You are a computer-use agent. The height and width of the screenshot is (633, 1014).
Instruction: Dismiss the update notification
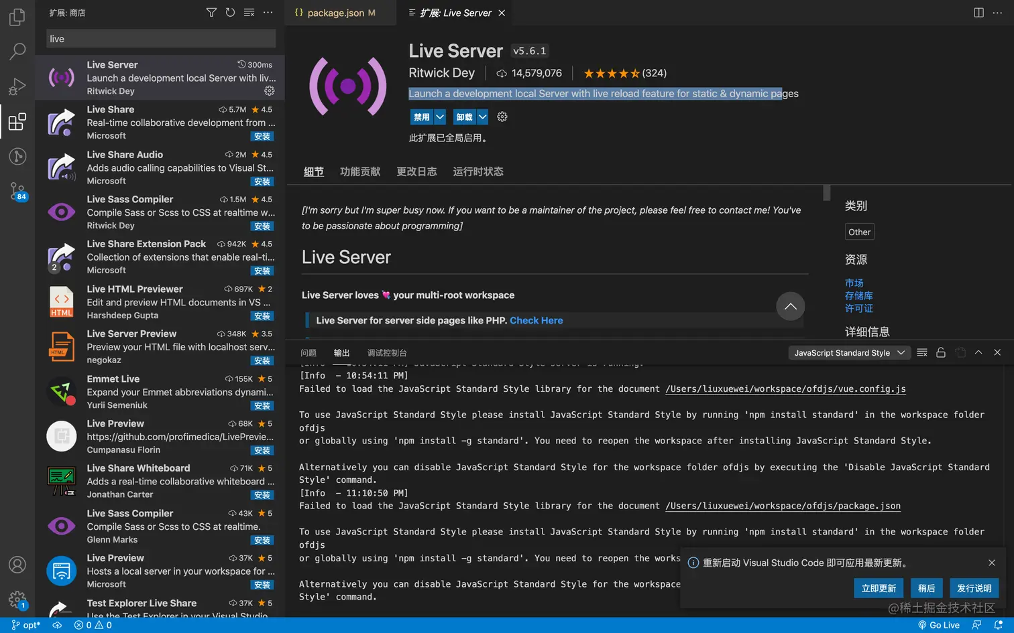point(992,563)
